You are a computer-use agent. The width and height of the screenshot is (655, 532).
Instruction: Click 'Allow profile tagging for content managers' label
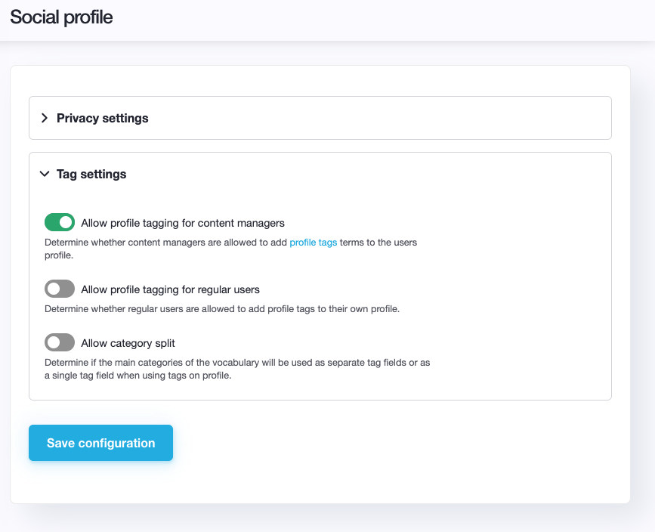point(183,223)
